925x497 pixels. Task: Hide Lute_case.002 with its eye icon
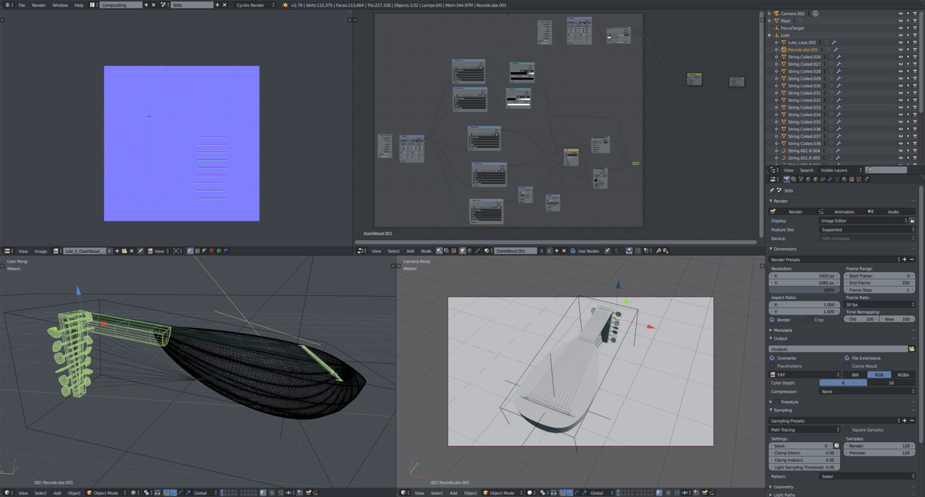coord(900,43)
